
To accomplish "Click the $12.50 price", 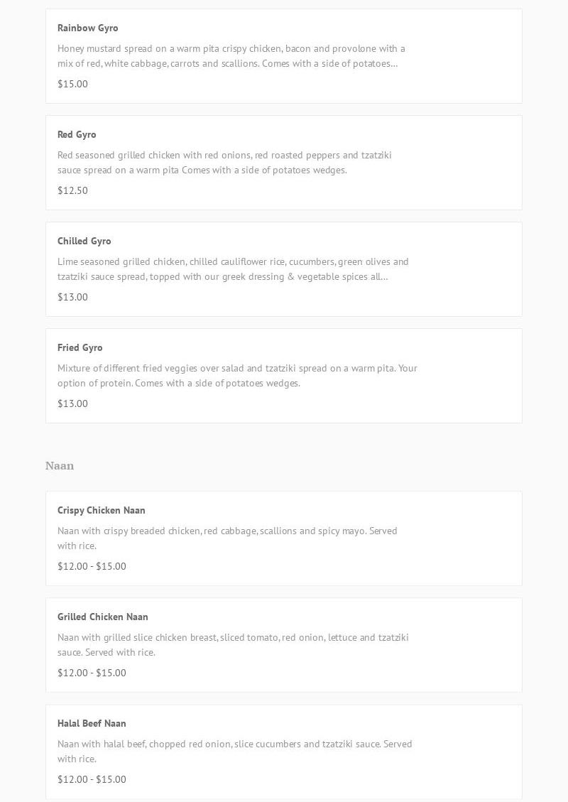I will (72, 190).
